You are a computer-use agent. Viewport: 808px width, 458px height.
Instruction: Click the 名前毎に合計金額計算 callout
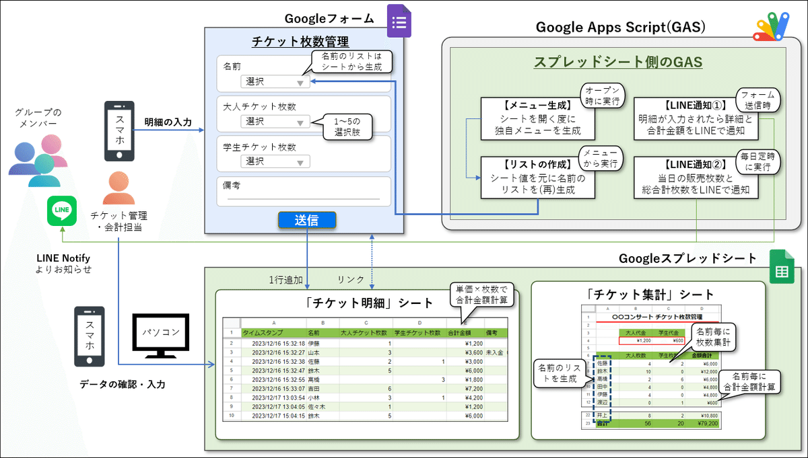pos(749,382)
